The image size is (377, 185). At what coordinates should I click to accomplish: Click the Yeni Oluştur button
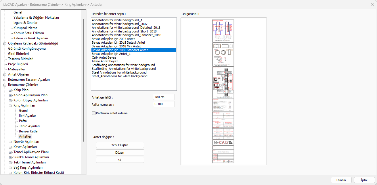(x=120, y=145)
